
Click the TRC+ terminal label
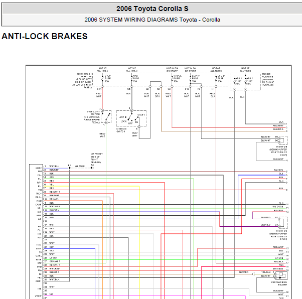[39, 194]
